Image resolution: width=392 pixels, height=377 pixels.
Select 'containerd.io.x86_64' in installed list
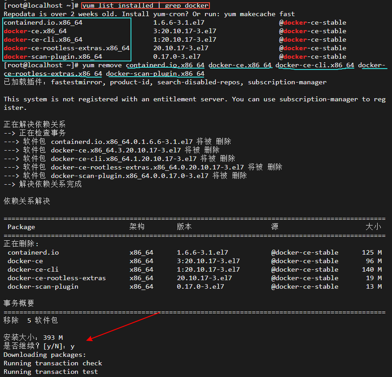tap(43, 22)
